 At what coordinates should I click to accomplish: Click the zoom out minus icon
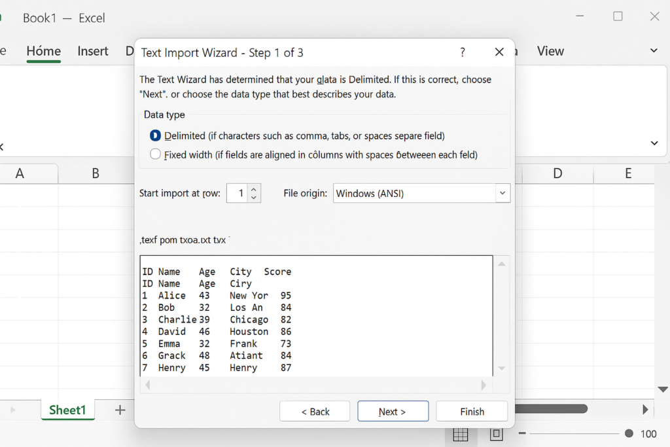(522, 434)
